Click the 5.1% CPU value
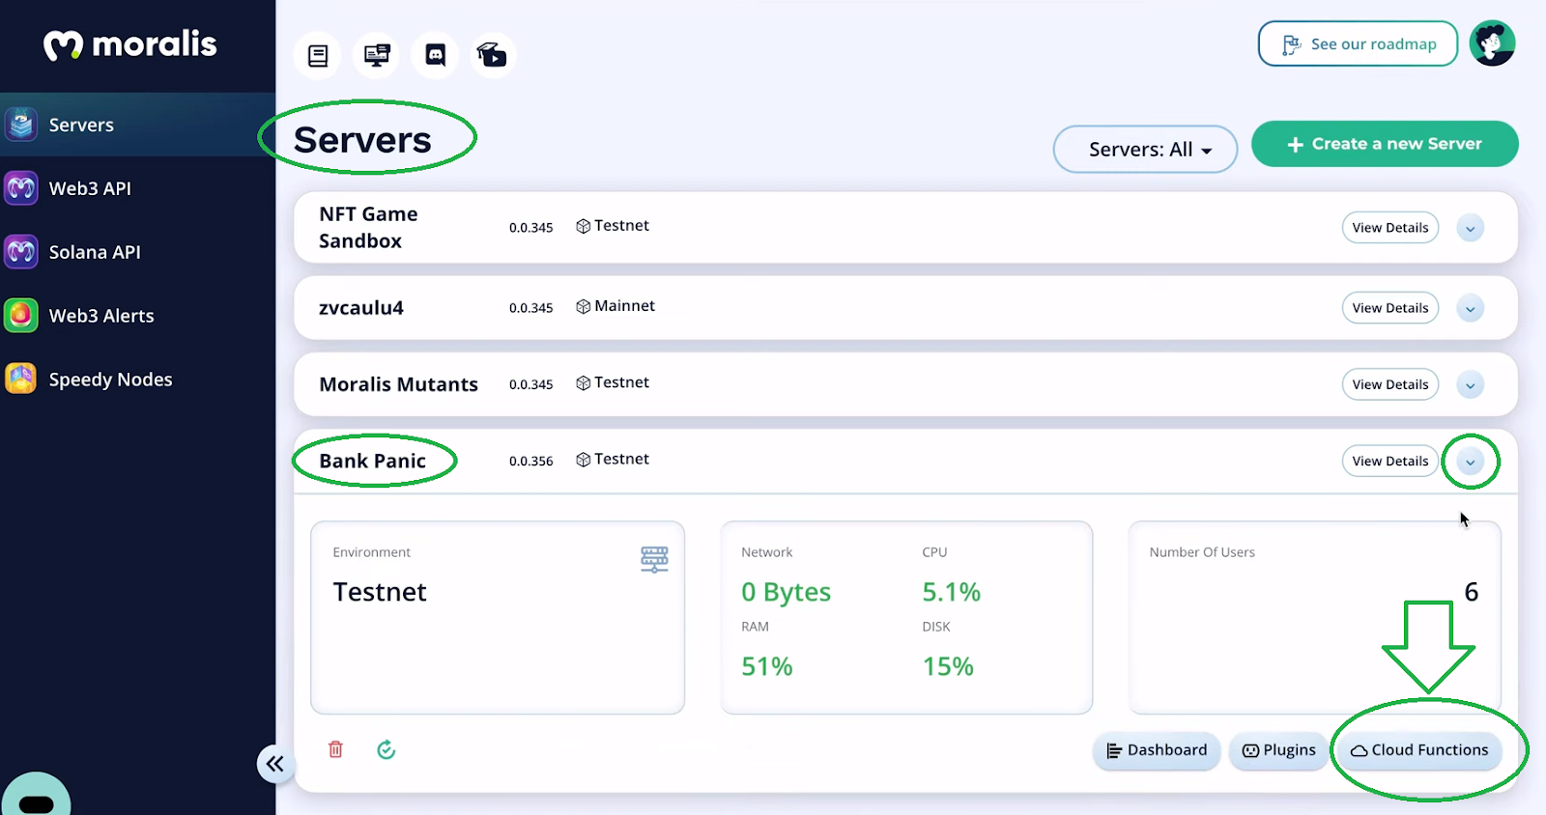 pyautogui.click(x=951, y=592)
